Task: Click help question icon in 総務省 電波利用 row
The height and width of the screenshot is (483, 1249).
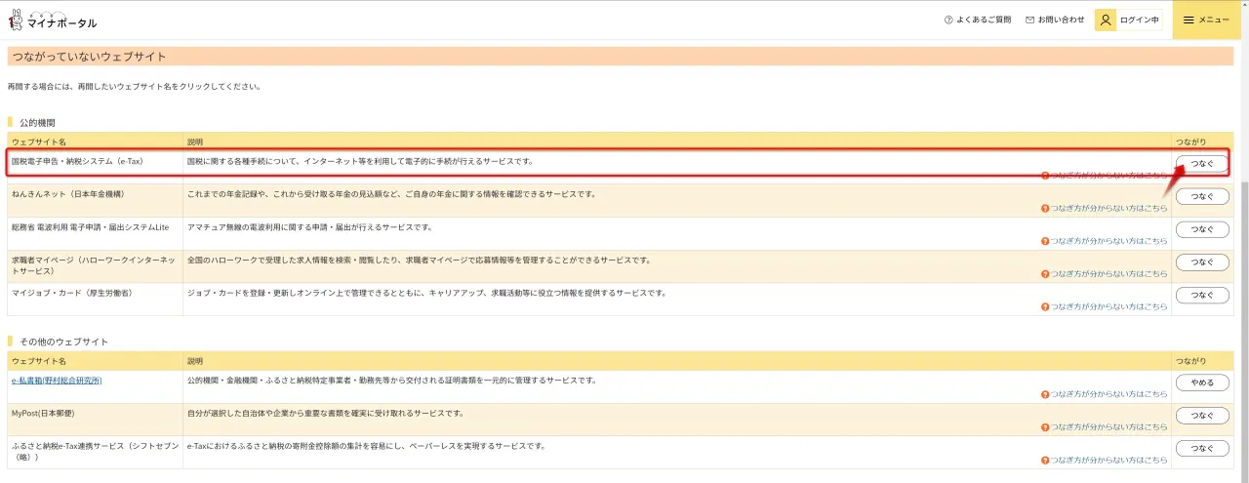Action: pyautogui.click(x=1045, y=240)
